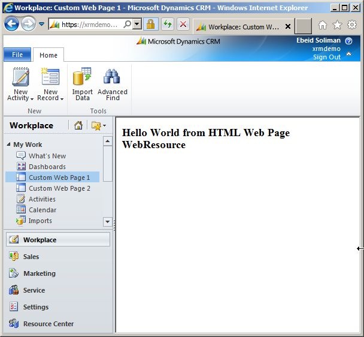Click the Marketing area icon

(x=14, y=273)
